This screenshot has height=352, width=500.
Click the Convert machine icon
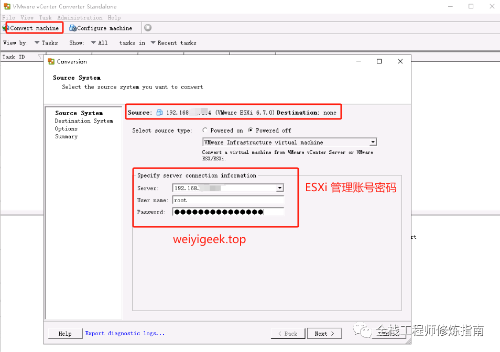tap(5, 28)
